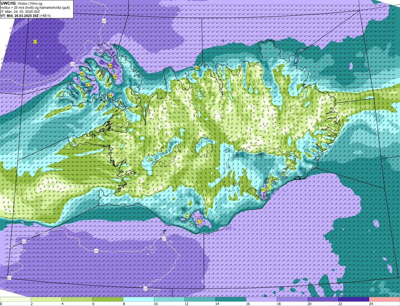Click the 18–20 m/s light purple legend swatch
400x306 pixels.
292,299
